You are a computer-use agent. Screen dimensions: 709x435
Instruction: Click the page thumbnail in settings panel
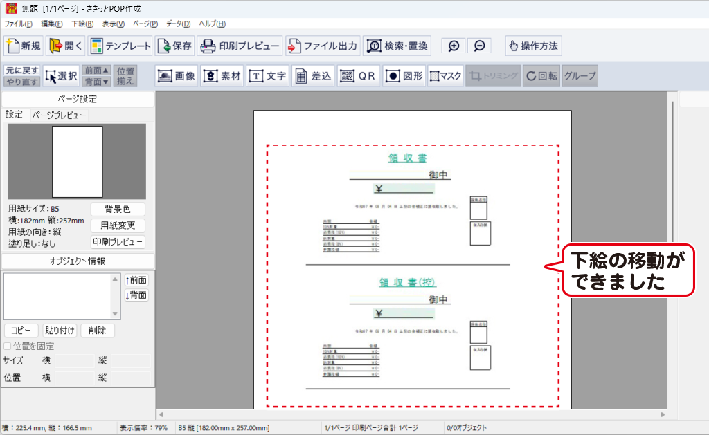coord(77,162)
